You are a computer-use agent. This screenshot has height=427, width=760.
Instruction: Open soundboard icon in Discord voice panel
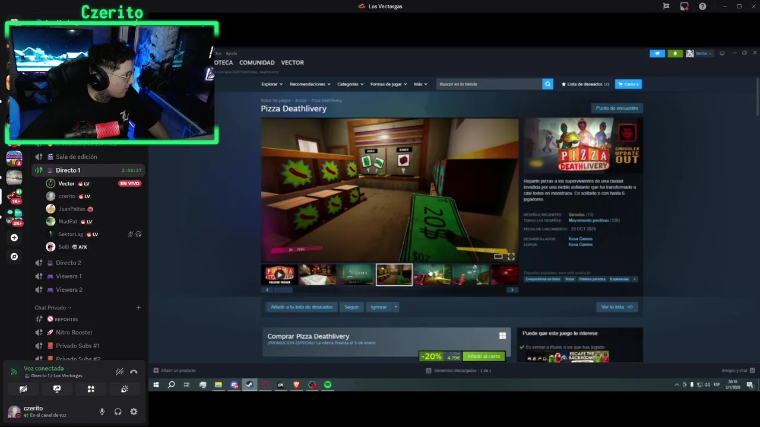(125, 389)
